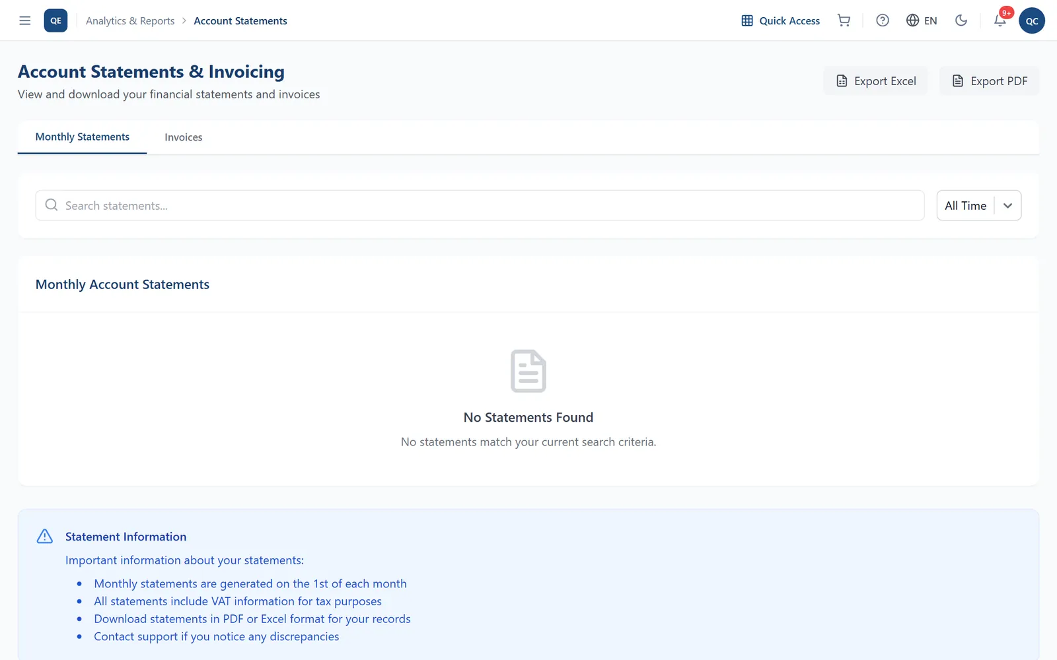This screenshot has width=1057, height=660.
Task: Export statements to Excel
Action: coord(875,81)
